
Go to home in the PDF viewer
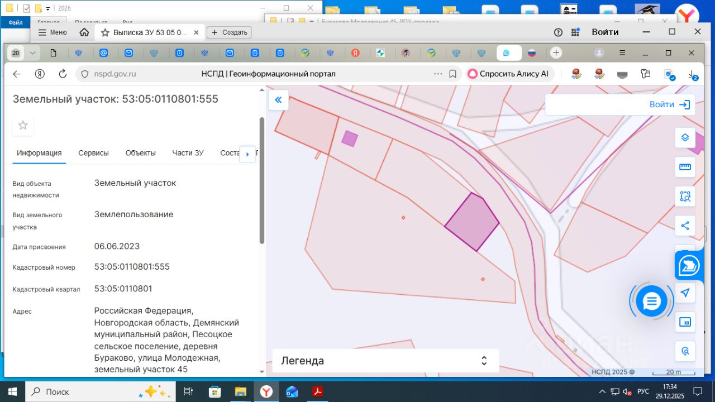(84, 32)
